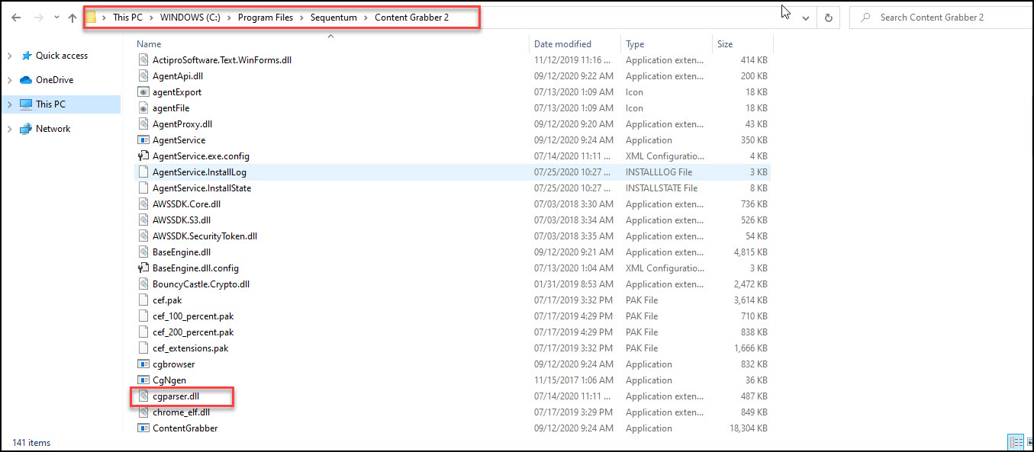Sort files by the Size column

(723, 43)
